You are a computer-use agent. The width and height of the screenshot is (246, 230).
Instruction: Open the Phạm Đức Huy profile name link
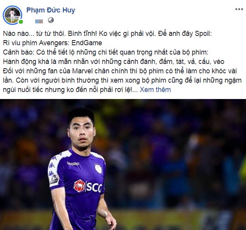51,10
